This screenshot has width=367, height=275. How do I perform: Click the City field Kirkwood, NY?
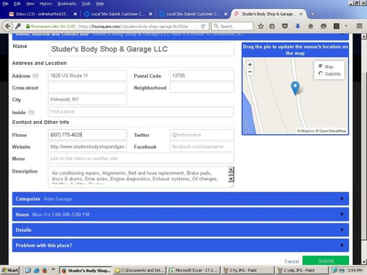[87, 99]
